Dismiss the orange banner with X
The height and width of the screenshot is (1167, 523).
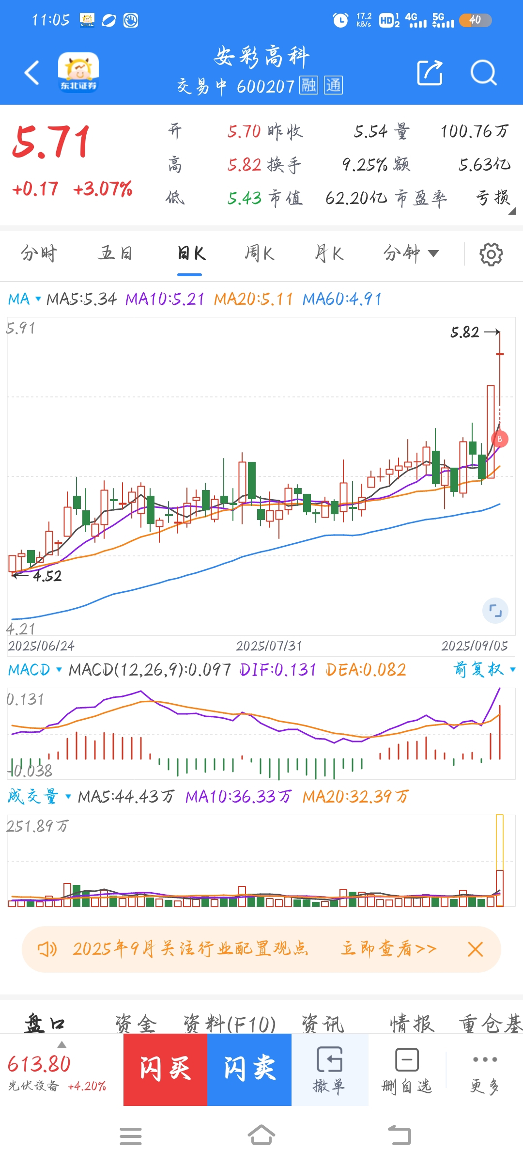(476, 949)
